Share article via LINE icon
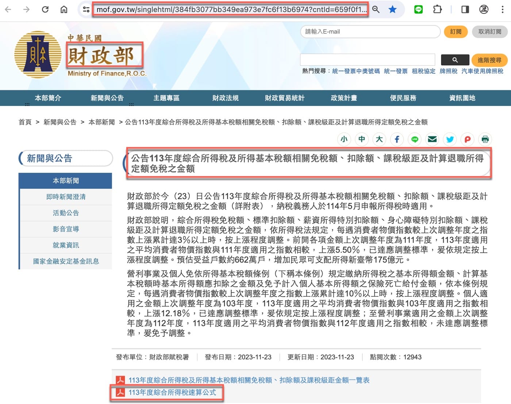Image resolution: width=511 pixels, height=404 pixels. [x=415, y=139]
